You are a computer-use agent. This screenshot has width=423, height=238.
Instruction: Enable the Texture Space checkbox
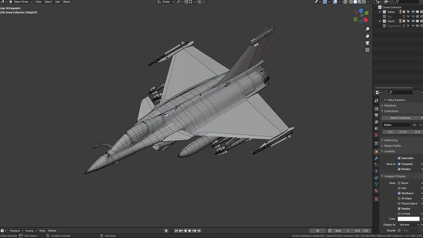click(x=399, y=203)
